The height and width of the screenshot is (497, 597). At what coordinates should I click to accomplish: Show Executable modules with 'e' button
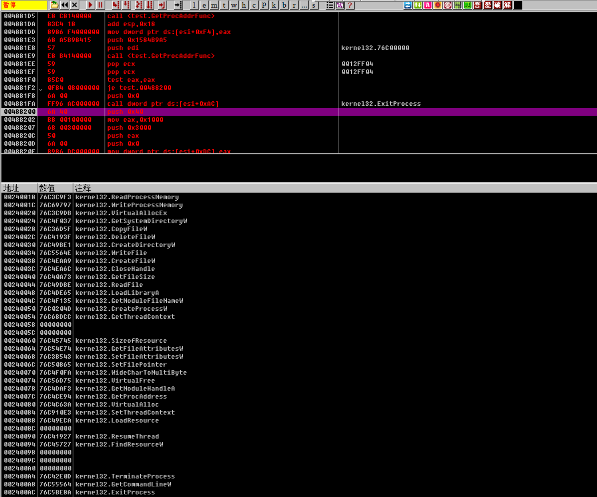pos(204,5)
